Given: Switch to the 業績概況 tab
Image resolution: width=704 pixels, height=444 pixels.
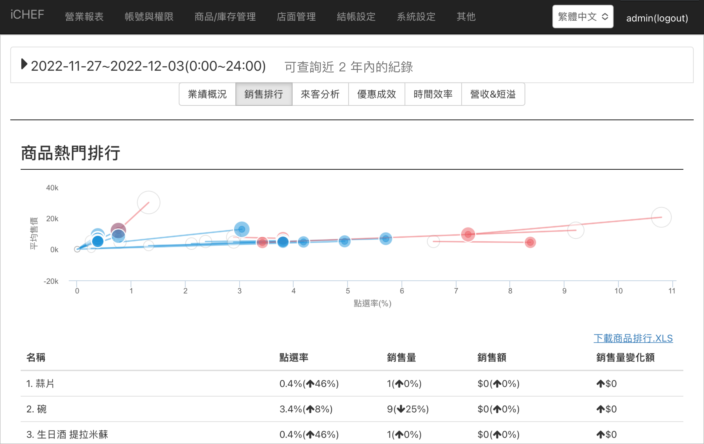Looking at the screenshot, I should click(207, 94).
